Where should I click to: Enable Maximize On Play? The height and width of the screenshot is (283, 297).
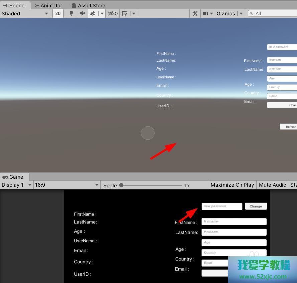tap(232, 185)
